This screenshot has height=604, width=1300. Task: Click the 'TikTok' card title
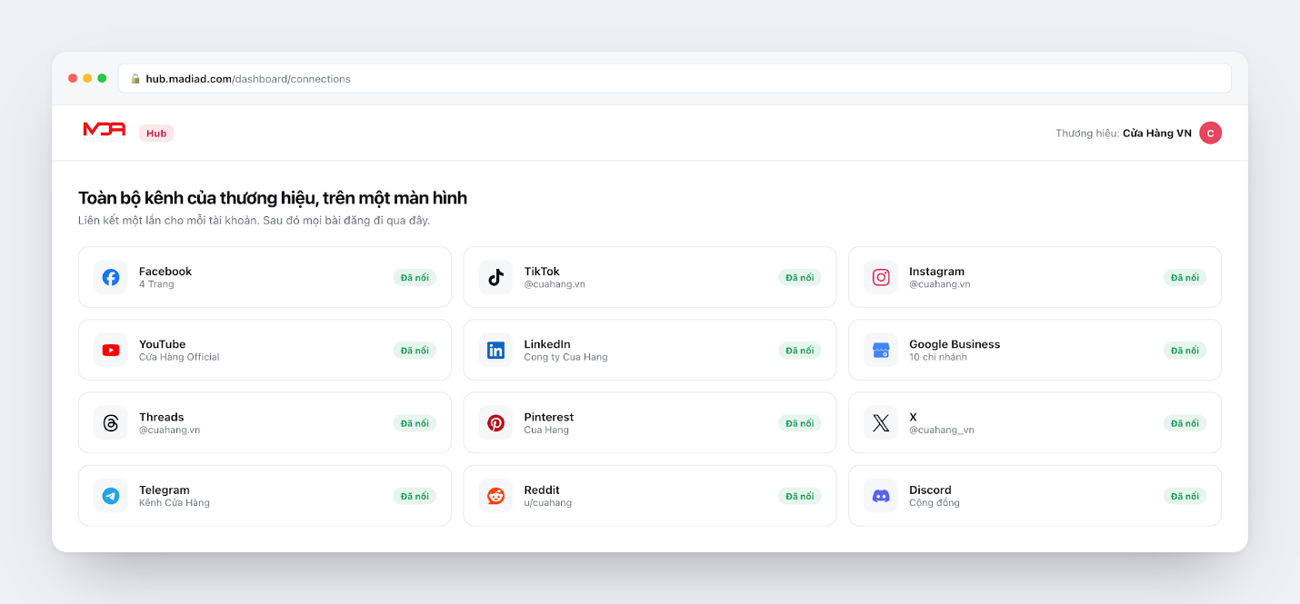(542, 272)
